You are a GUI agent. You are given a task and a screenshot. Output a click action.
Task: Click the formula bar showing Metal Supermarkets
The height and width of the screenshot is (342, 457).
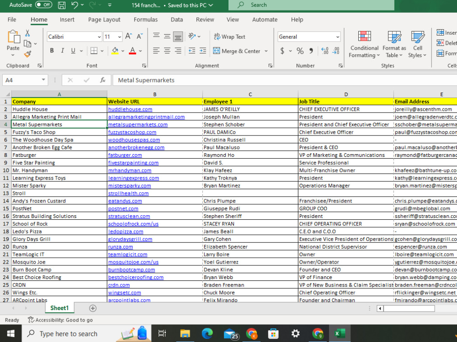pyautogui.click(x=285, y=80)
